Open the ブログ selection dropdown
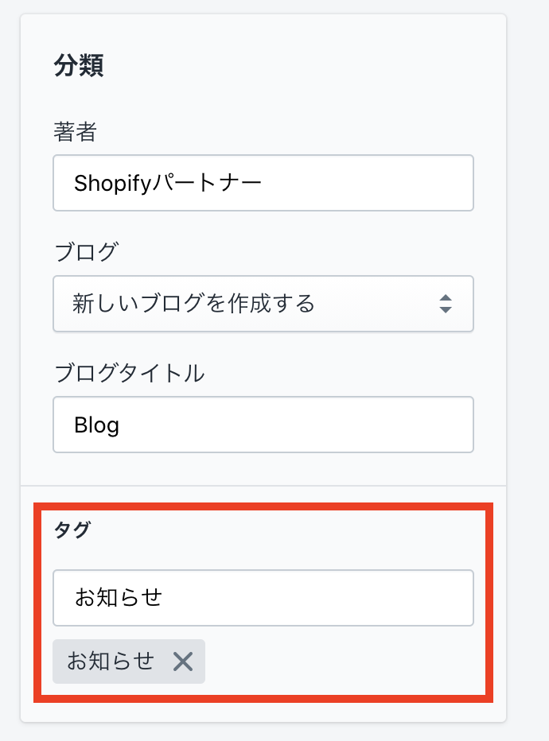This screenshot has height=741, width=549. (x=263, y=303)
